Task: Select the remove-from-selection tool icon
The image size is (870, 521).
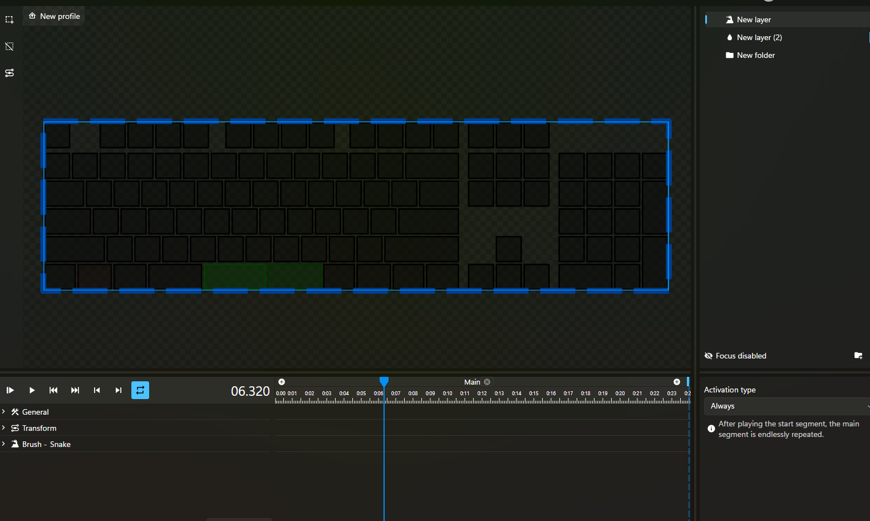Action: [x=9, y=46]
